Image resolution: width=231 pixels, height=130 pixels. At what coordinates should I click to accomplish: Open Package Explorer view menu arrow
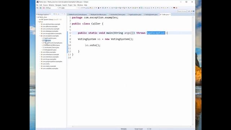coord(58,14)
